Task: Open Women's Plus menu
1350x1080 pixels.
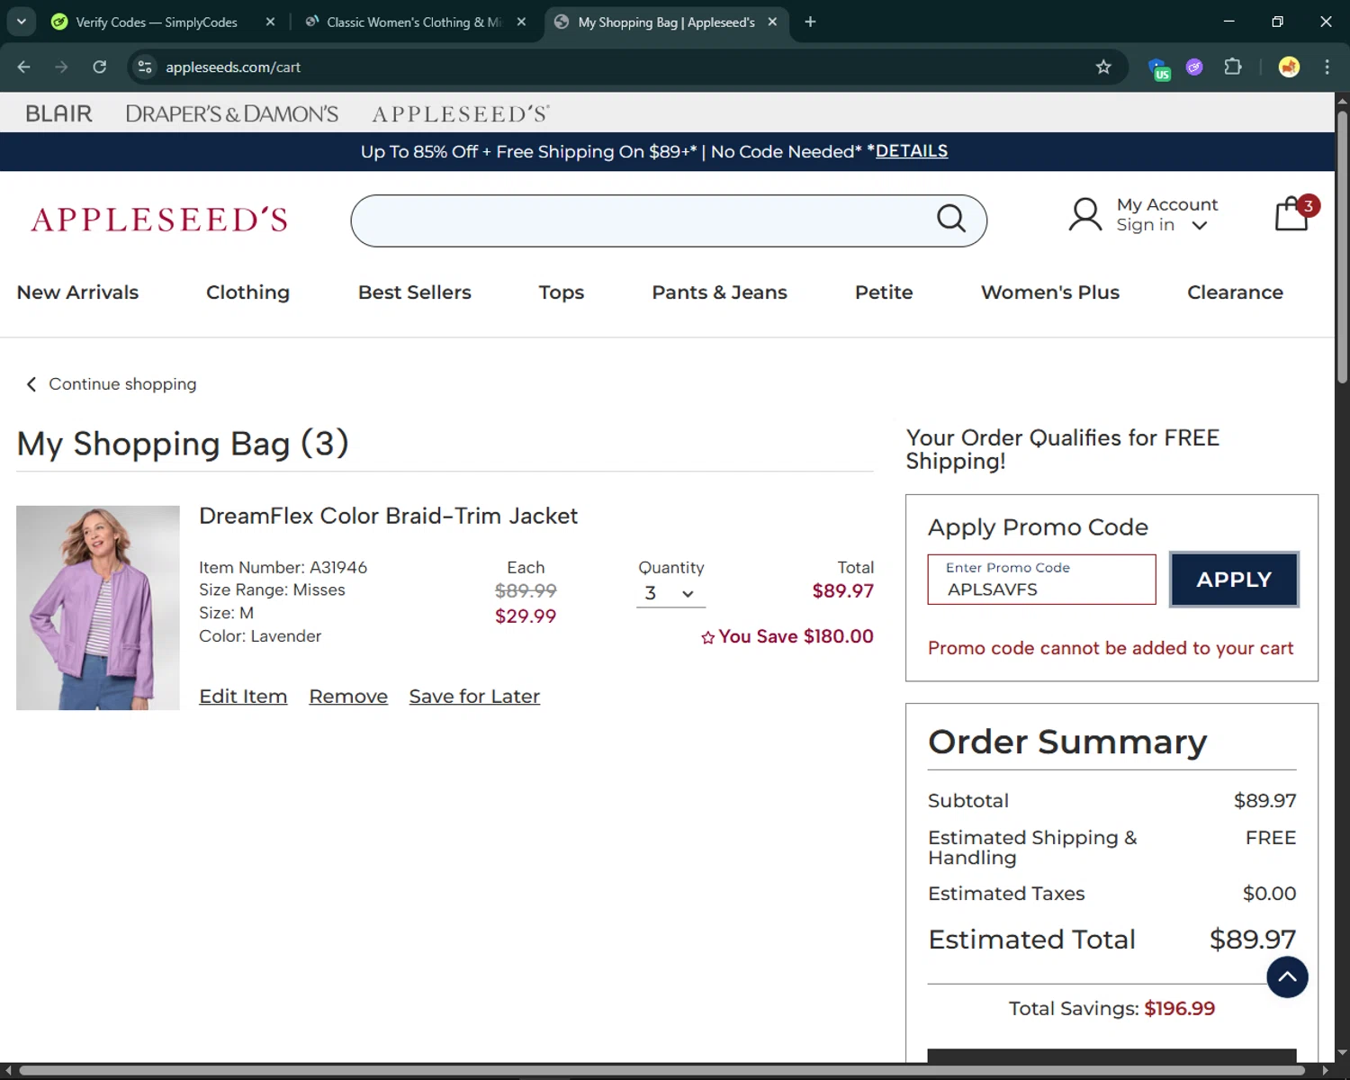Action: click(x=1049, y=292)
